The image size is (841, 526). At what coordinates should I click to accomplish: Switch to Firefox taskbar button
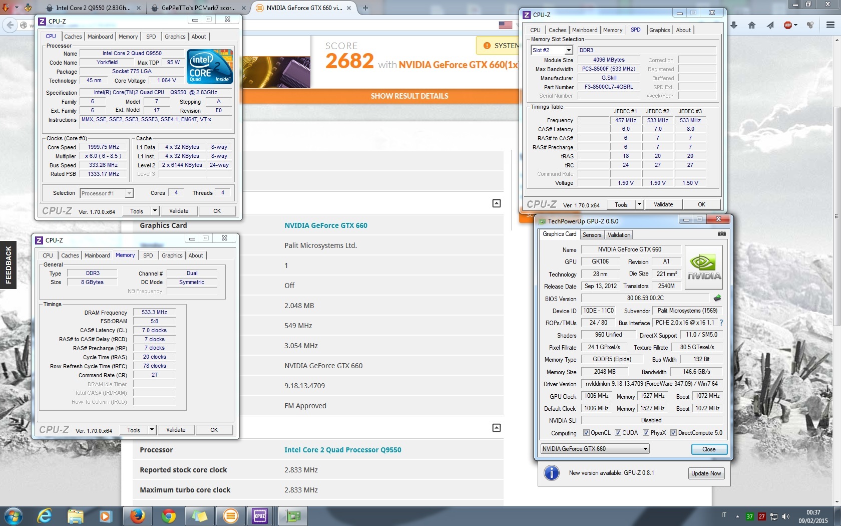pyautogui.click(x=138, y=516)
